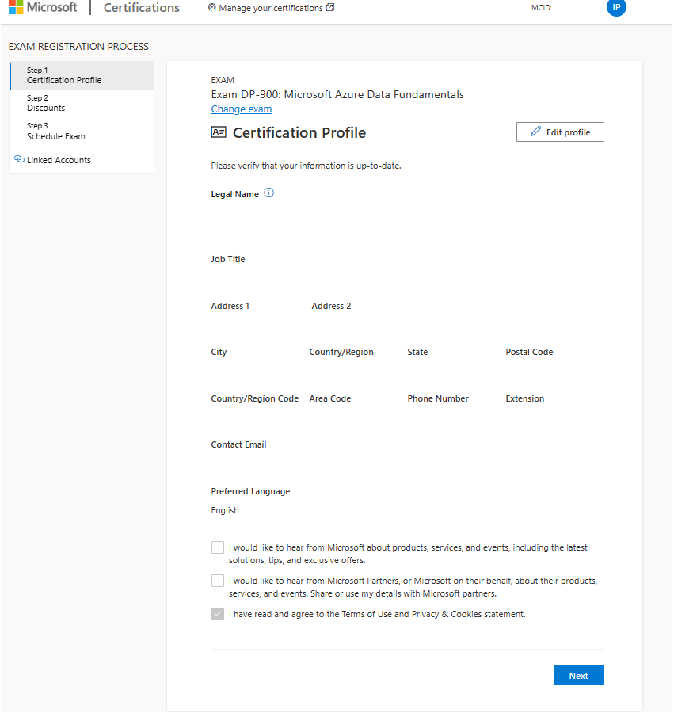Click the Legal Name info icon
The image size is (674, 713).
point(269,193)
